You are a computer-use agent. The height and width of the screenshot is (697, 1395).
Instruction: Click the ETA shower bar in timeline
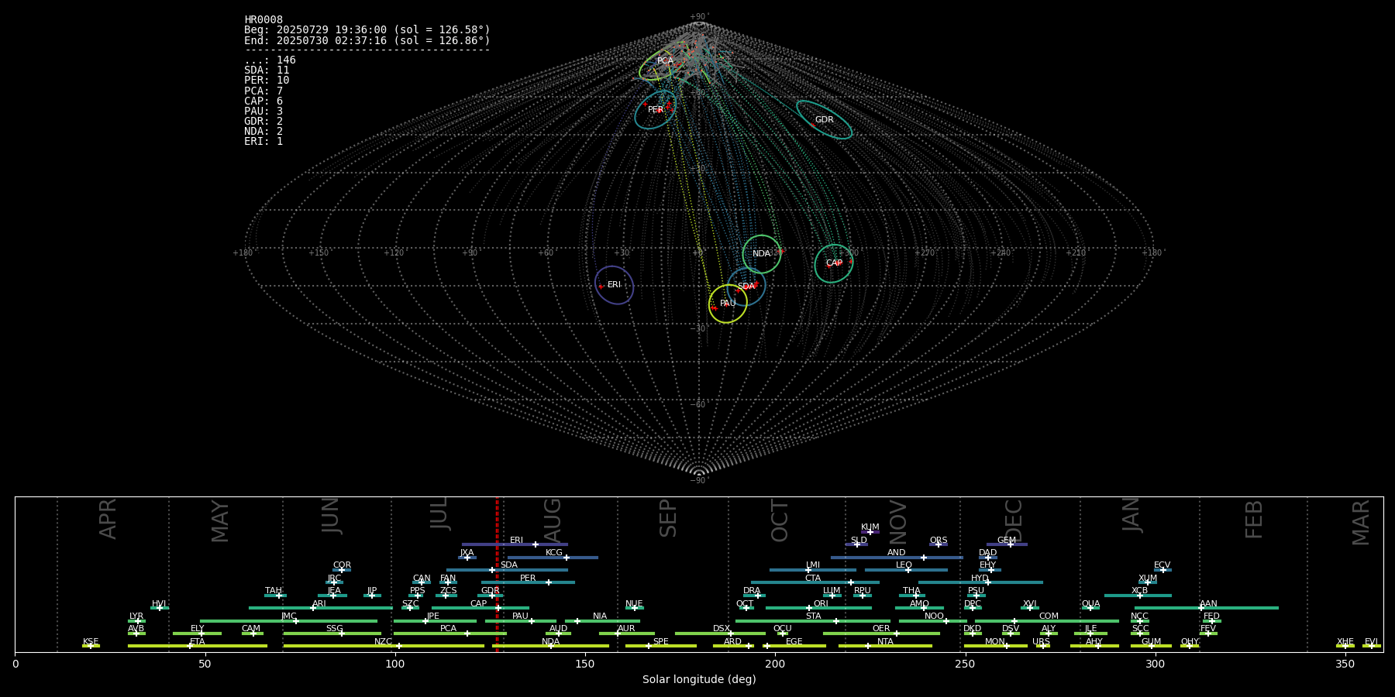coord(198,646)
